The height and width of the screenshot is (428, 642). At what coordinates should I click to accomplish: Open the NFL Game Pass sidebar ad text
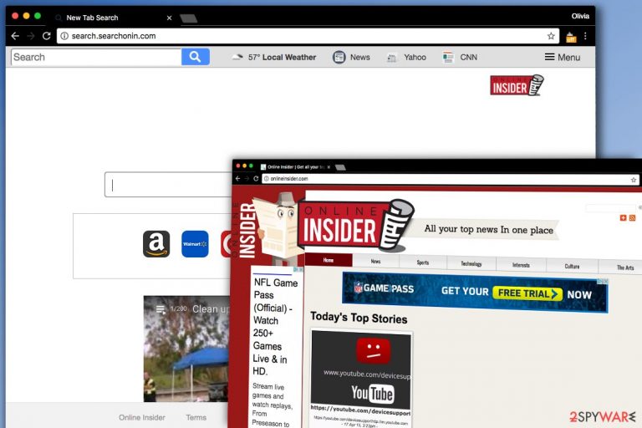point(275,327)
